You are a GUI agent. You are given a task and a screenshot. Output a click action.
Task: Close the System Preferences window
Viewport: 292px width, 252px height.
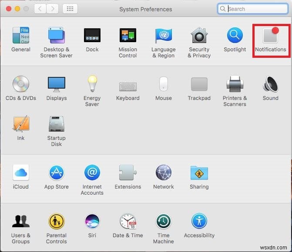tap(9, 9)
